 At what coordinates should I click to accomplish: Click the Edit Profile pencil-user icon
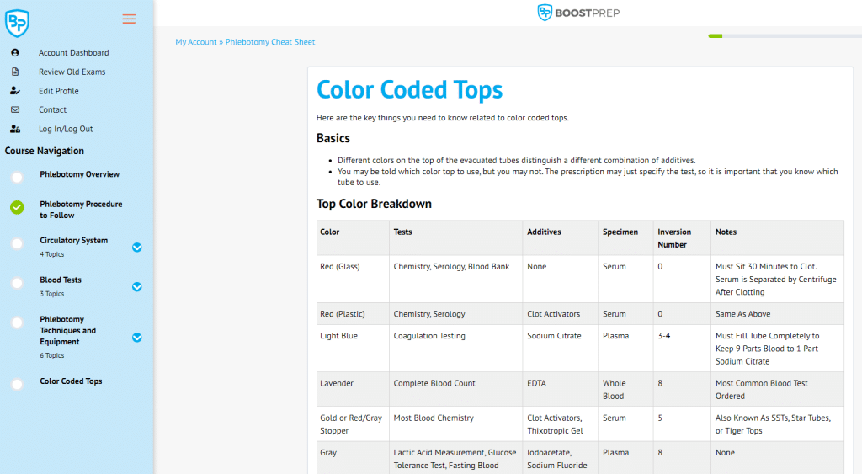click(15, 91)
